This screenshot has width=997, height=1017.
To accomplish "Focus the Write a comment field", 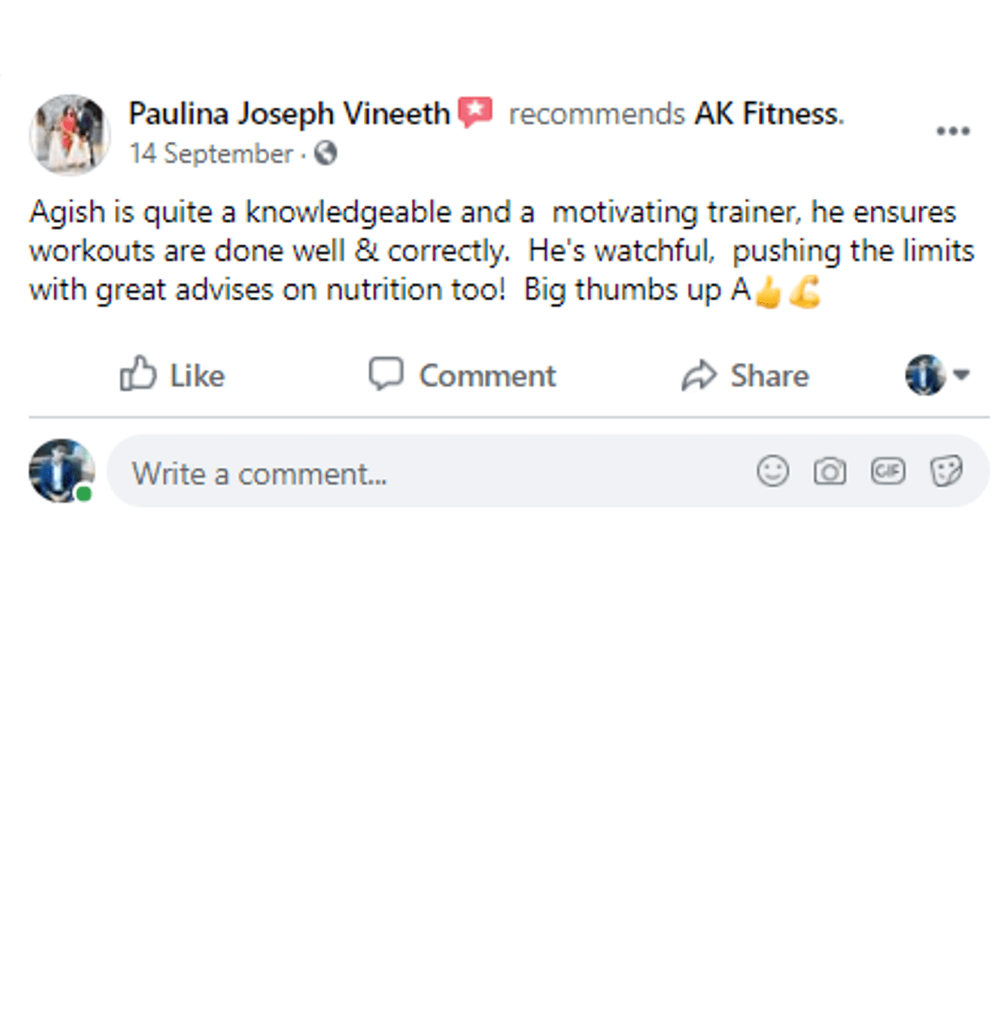I will pos(431,473).
